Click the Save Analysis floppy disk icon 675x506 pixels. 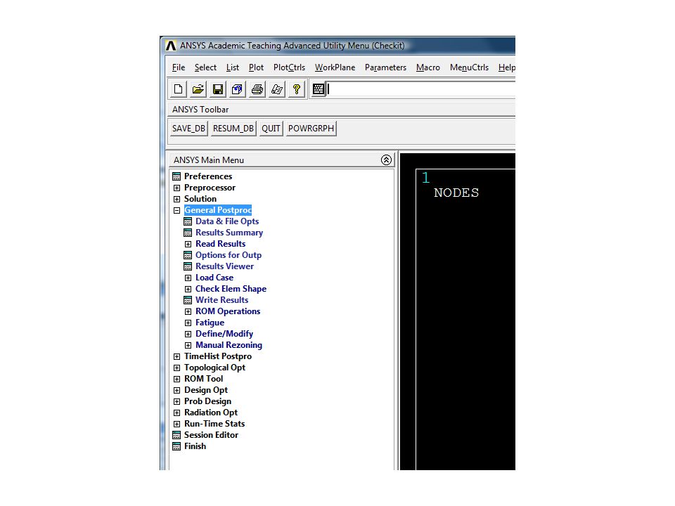(x=217, y=89)
